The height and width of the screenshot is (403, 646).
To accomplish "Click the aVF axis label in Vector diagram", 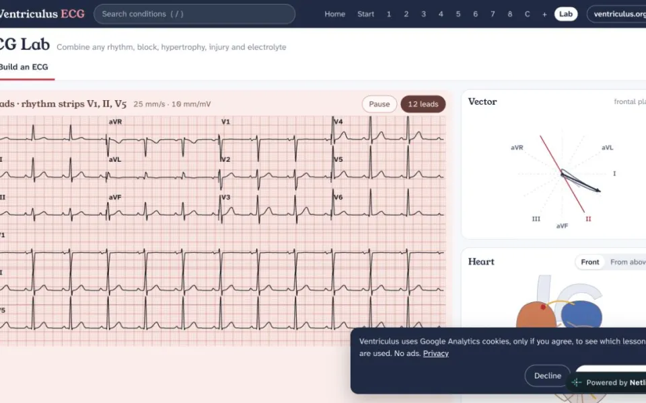I will pyautogui.click(x=562, y=226).
